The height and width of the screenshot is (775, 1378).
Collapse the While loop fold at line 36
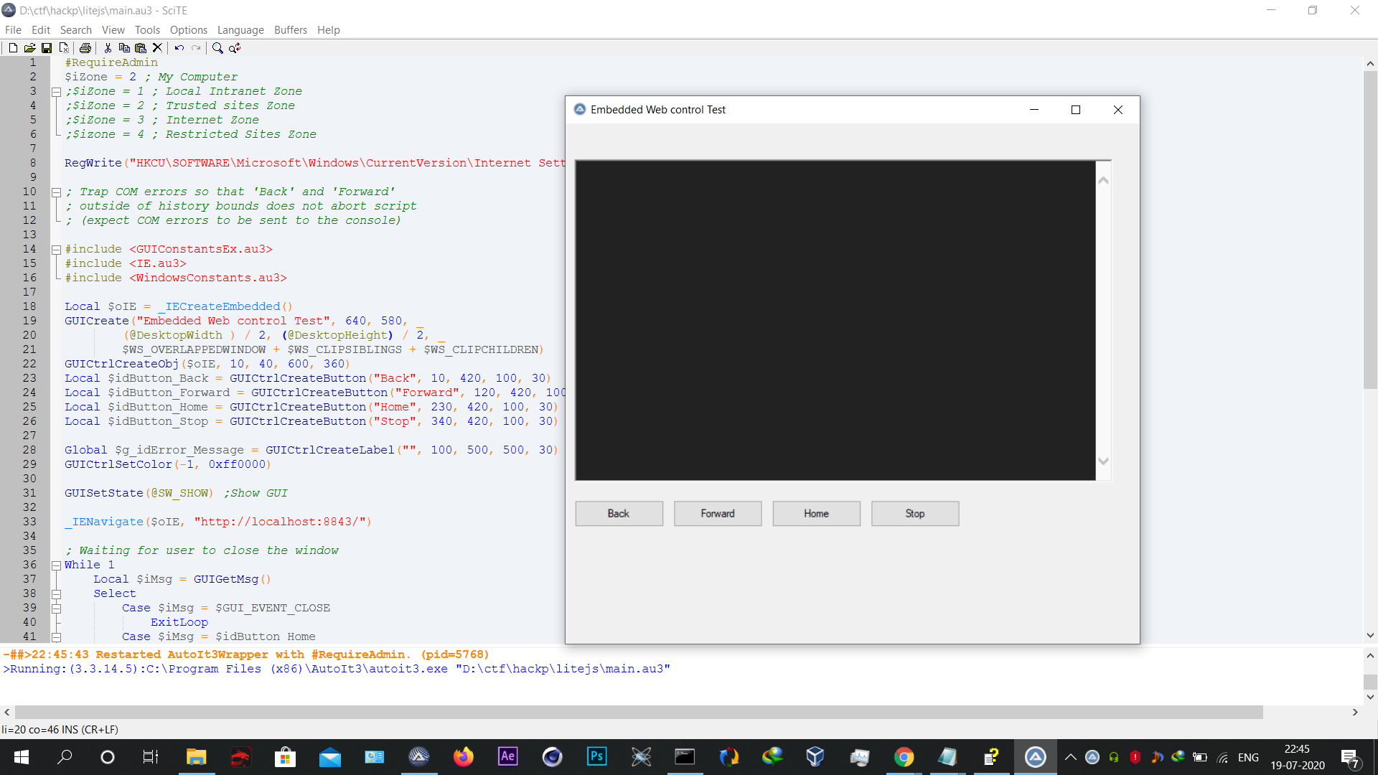(56, 565)
